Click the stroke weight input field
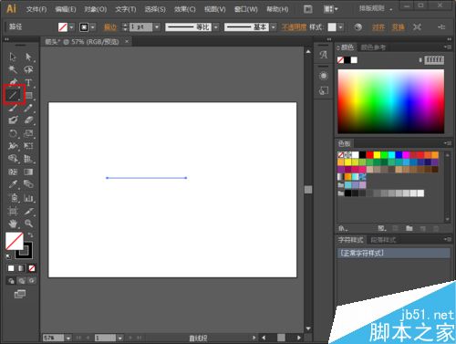This screenshot has width=456, height=344. [x=141, y=27]
